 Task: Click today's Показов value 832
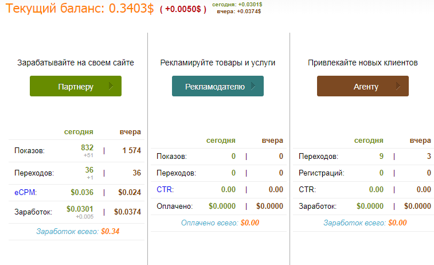pos(87,148)
